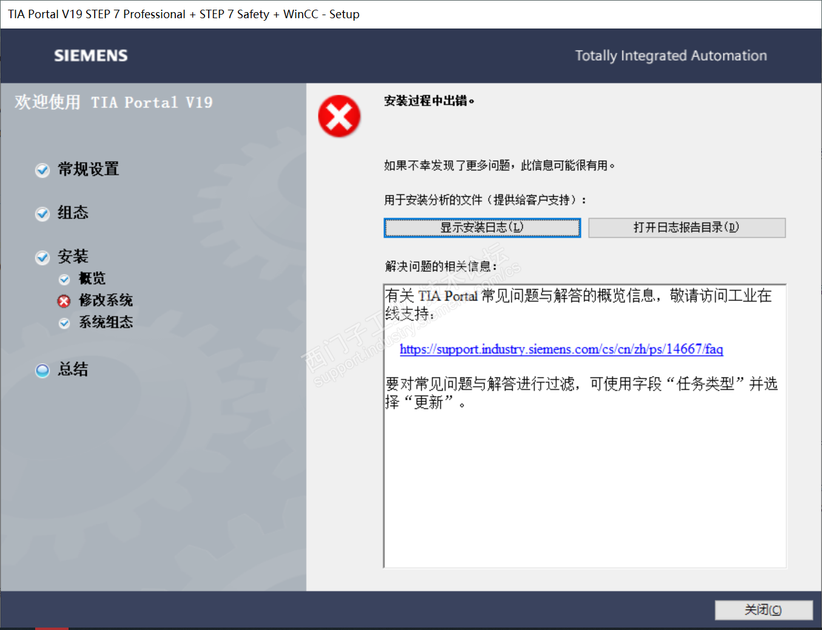Close the setup with 关闭(C) button
822x630 pixels.
pos(764,610)
